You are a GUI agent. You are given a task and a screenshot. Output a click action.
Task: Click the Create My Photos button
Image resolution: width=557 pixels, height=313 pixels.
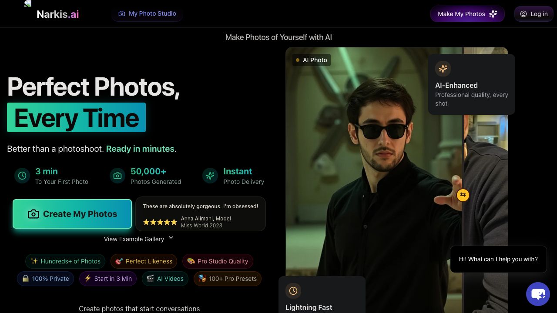(x=72, y=214)
